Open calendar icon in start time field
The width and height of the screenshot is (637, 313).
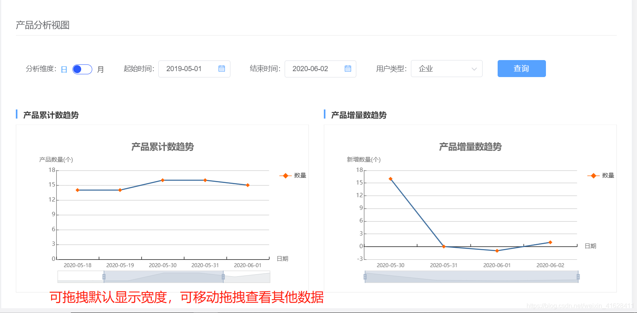(222, 69)
